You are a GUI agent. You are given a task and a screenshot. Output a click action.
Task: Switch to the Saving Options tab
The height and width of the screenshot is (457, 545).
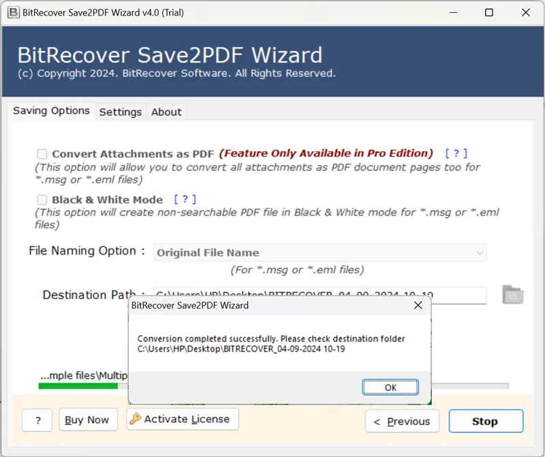click(x=52, y=111)
